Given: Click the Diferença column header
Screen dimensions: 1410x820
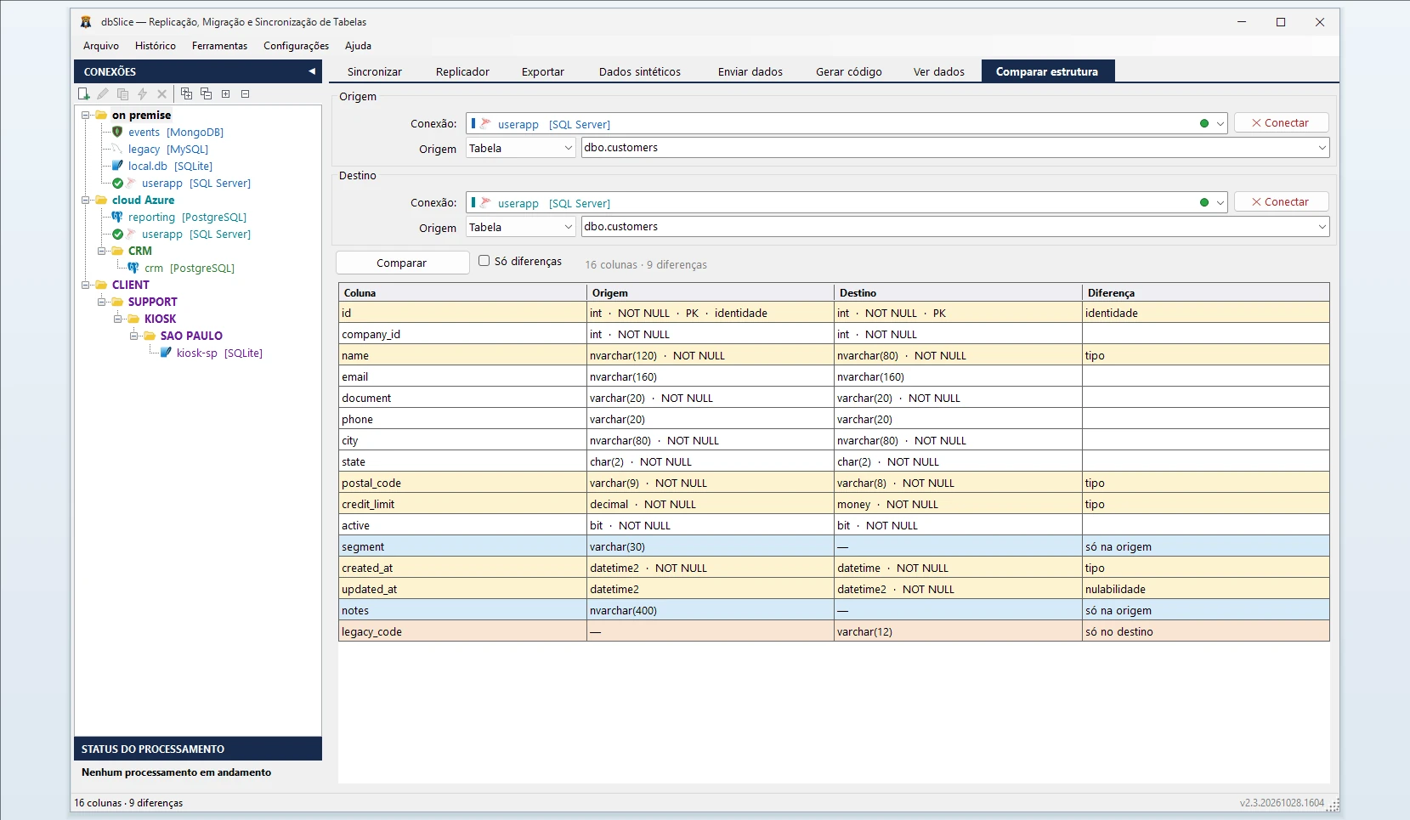Looking at the screenshot, I should tap(1206, 292).
